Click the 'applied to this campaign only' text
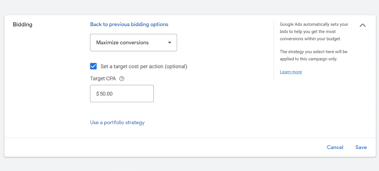 [x=308, y=59]
